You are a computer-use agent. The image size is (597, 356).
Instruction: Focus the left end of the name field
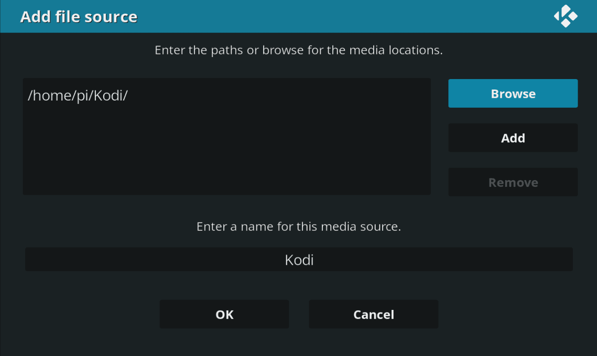[57, 259]
